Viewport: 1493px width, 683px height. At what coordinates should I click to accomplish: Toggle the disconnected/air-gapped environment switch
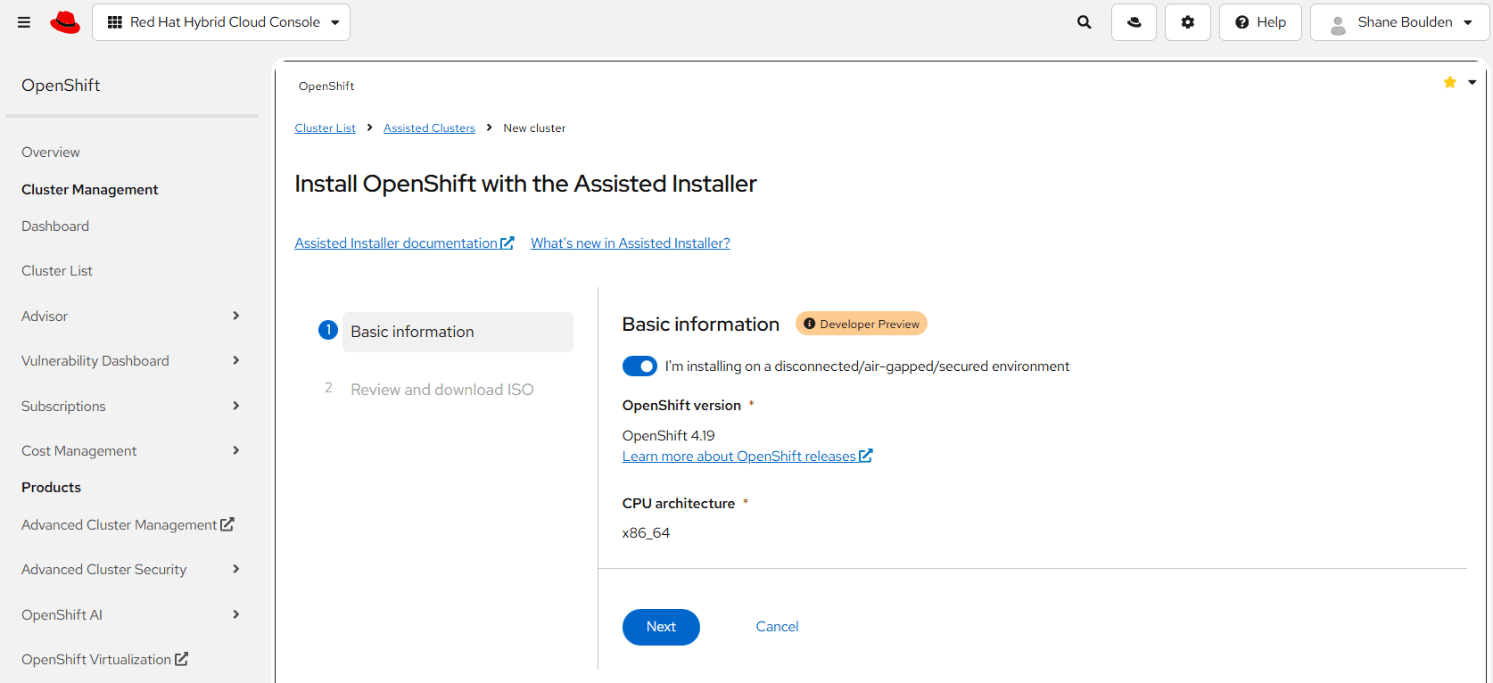pos(639,366)
